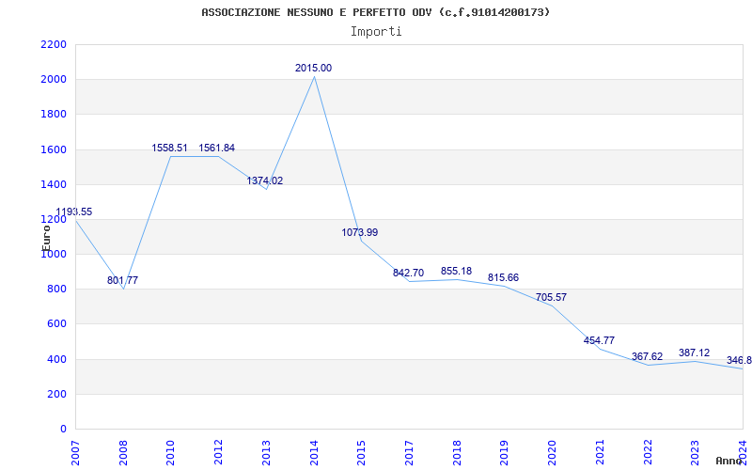Click the 842.70 data label
752x470 pixels.
tap(408, 273)
